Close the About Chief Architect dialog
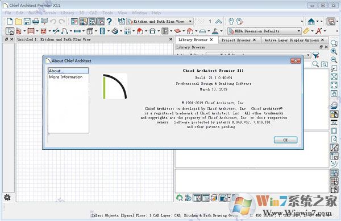This screenshot has height=221, width=341. (296, 61)
